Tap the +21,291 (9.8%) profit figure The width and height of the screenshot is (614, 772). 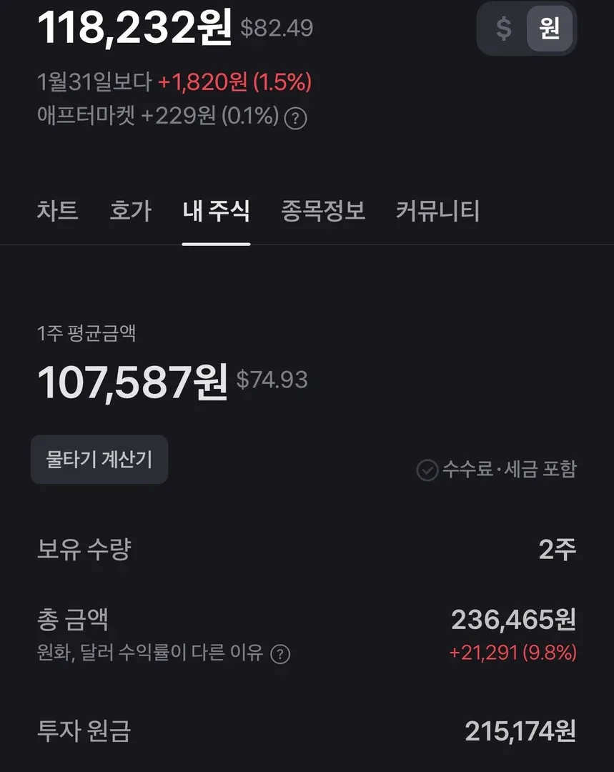click(x=513, y=653)
